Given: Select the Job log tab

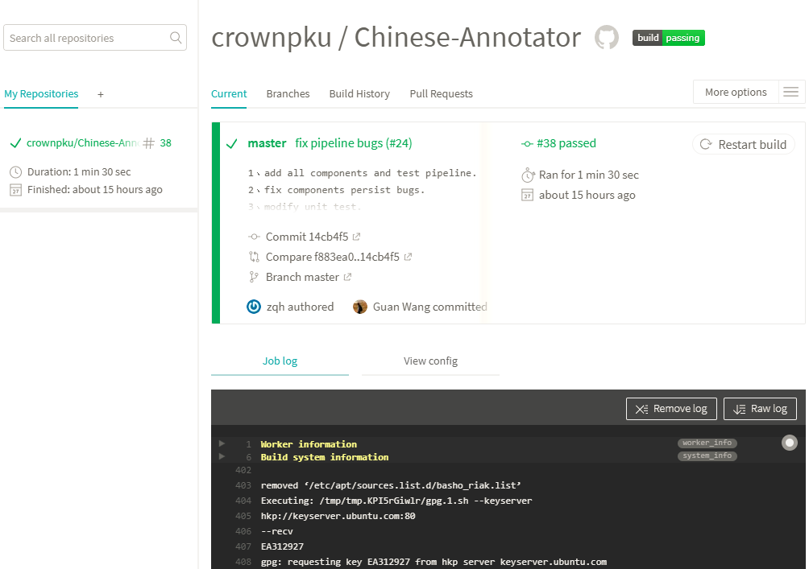Looking at the screenshot, I should pyautogui.click(x=280, y=361).
